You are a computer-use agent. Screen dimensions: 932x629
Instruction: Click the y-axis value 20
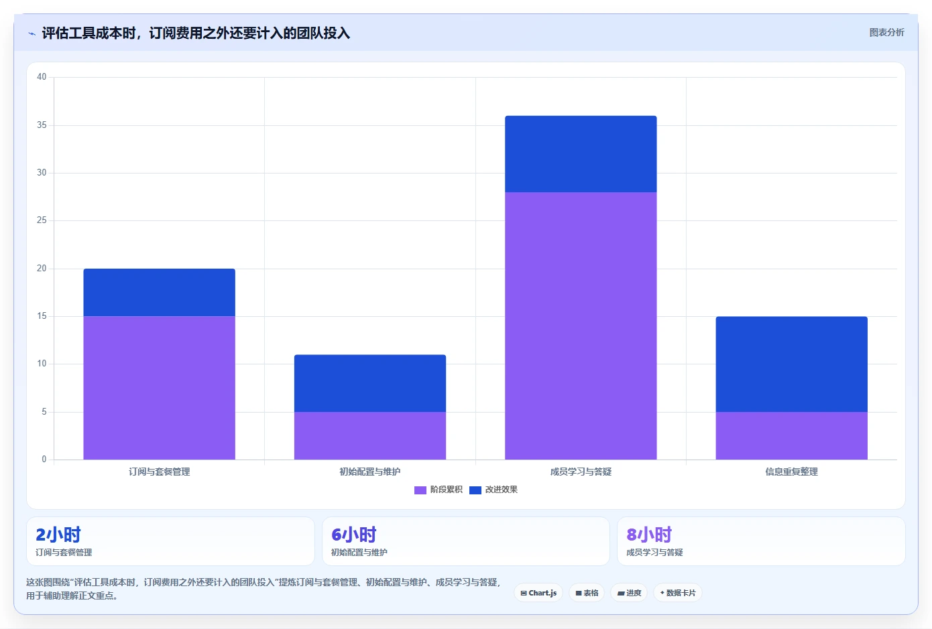(x=42, y=269)
